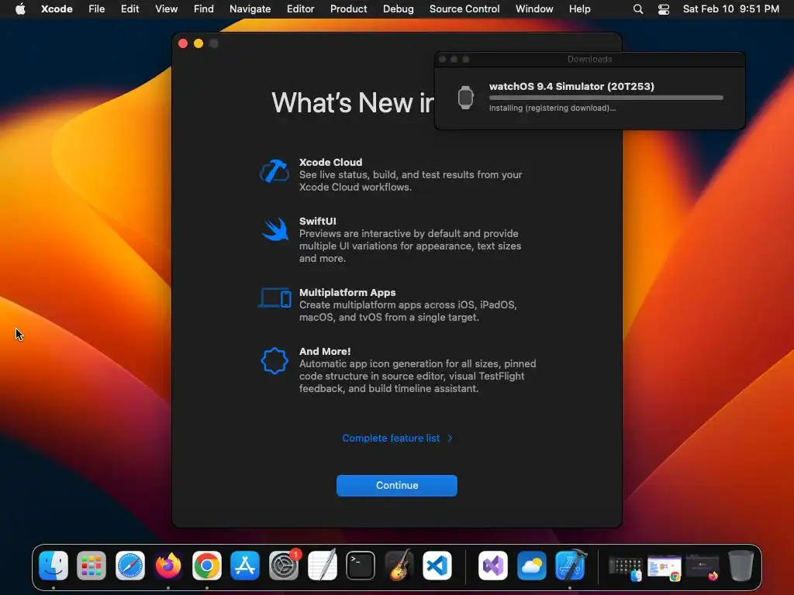Click the Installing (registering download) status text

coord(552,108)
